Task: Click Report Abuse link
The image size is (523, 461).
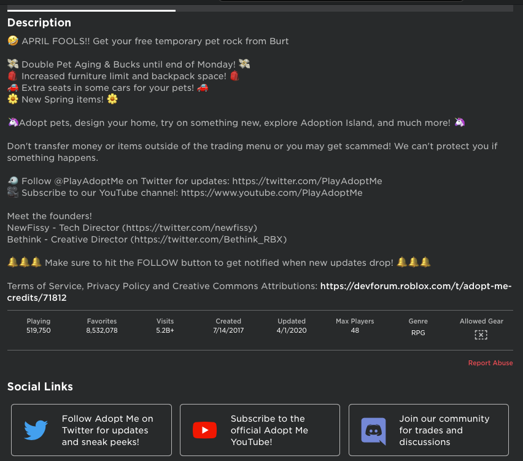Action: (490, 363)
